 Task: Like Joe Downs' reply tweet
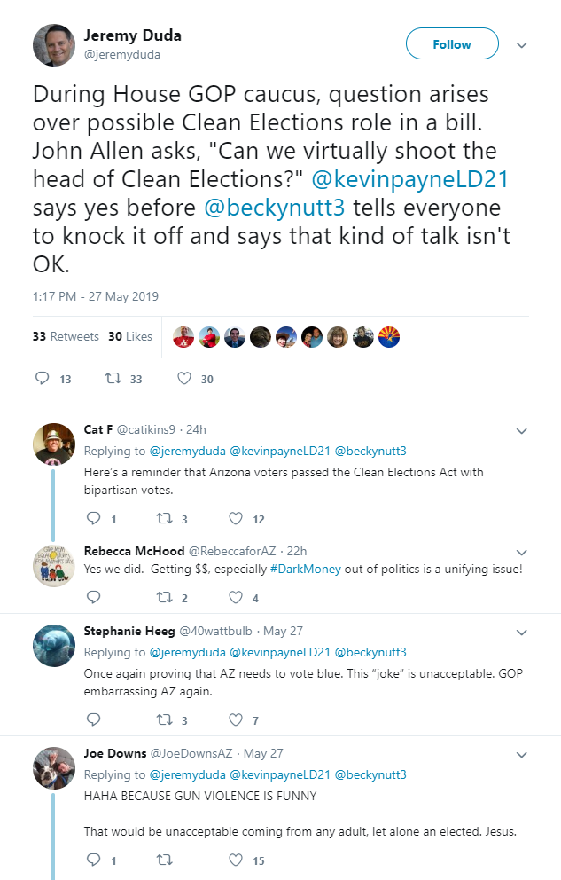click(x=236, y=860)
